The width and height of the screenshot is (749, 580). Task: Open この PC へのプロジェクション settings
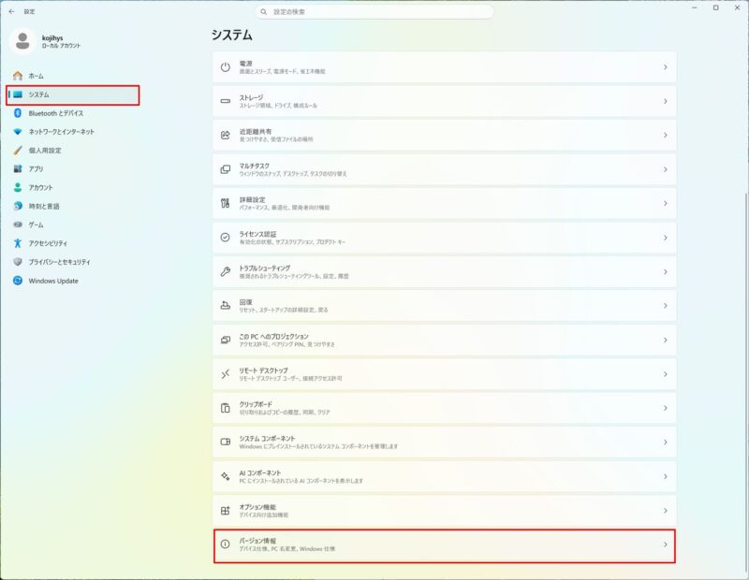pos(444,340)
